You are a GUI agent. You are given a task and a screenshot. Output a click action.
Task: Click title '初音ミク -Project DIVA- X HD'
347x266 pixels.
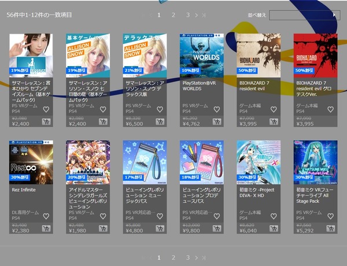[257, 192]
